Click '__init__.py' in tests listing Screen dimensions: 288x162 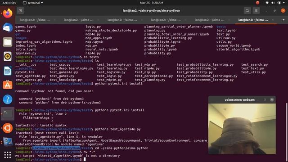click(x=26, y=64)
